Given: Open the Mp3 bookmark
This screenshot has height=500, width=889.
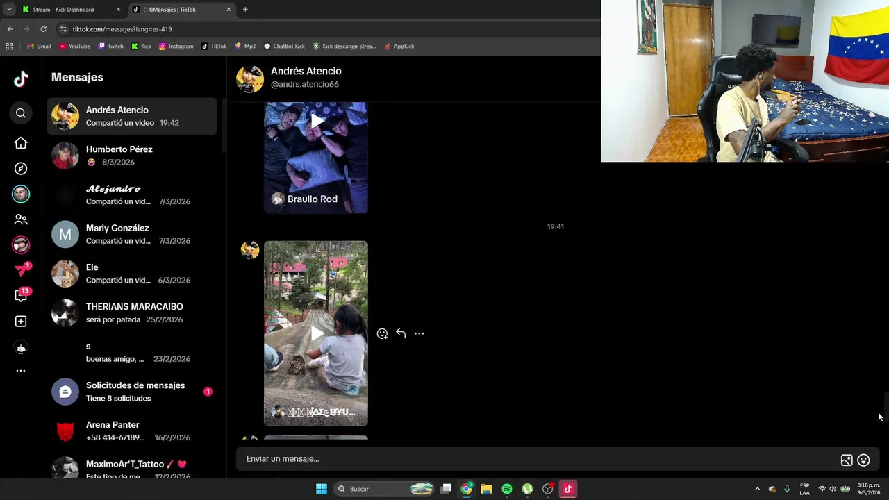Looking at the screenshot, I should click(245, 47).
